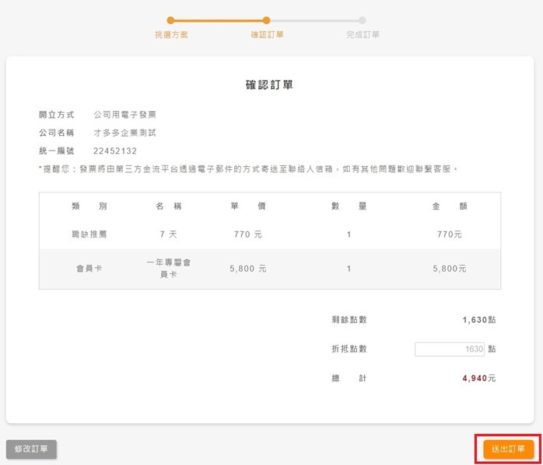
Task: Click the 開立方式 label
Action: click(x=57, y=115)
